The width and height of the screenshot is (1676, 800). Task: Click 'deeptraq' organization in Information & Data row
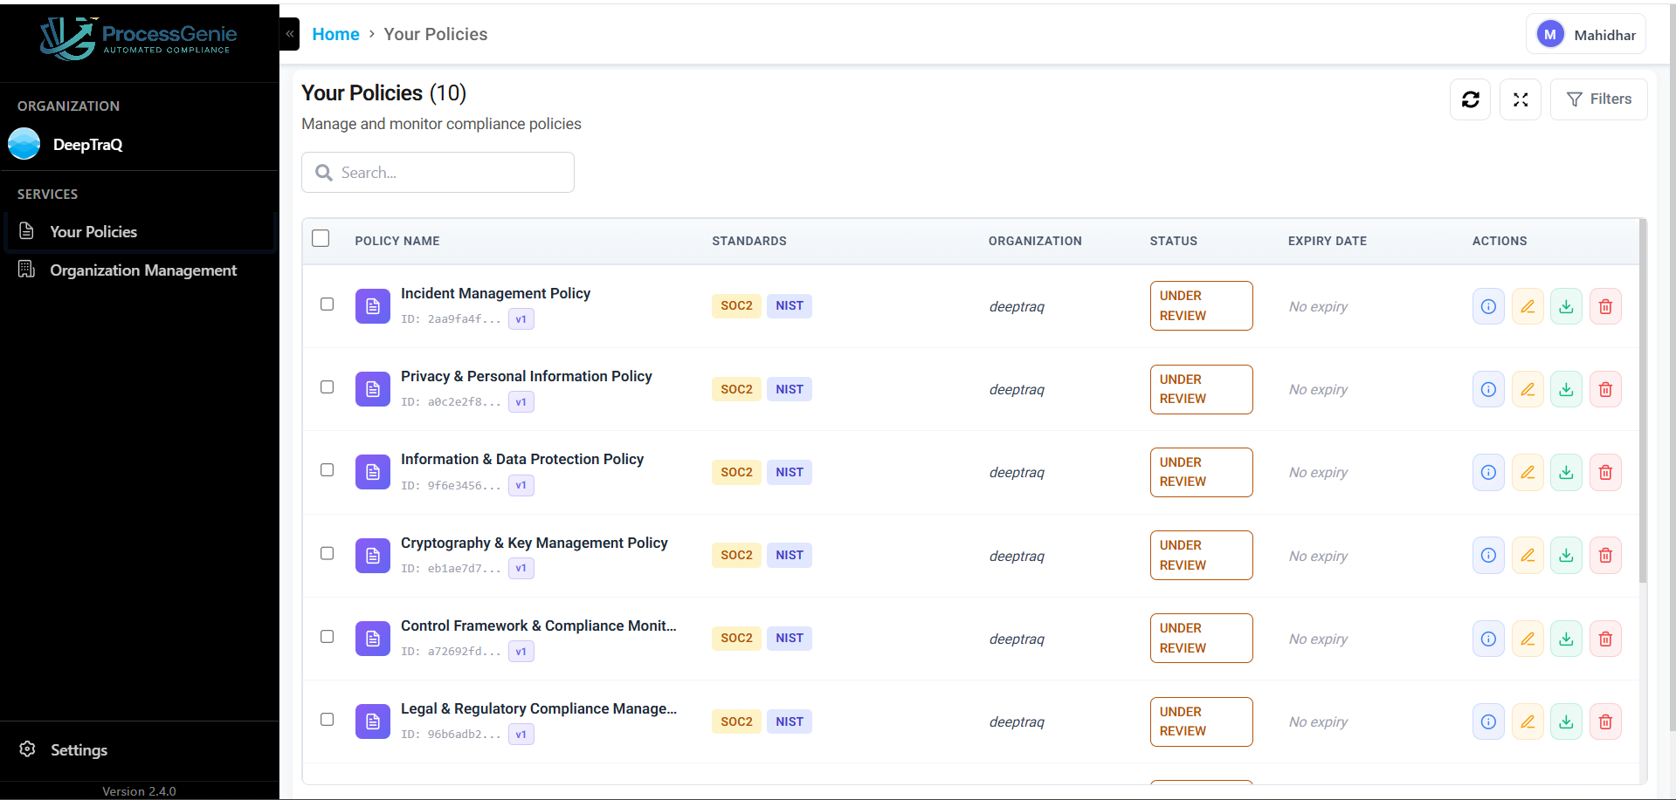[1017, 472]
